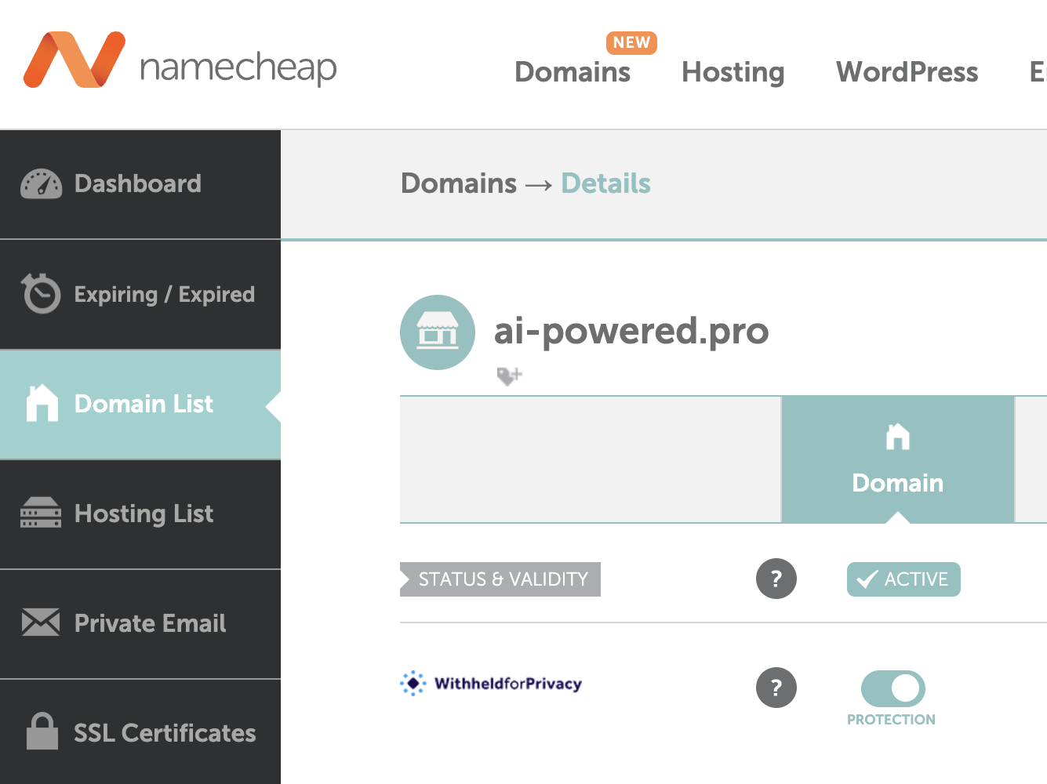This screenshot has width=1047, height=784.
Task: Click the add tag icon under domain name
Action: (510, 376)
